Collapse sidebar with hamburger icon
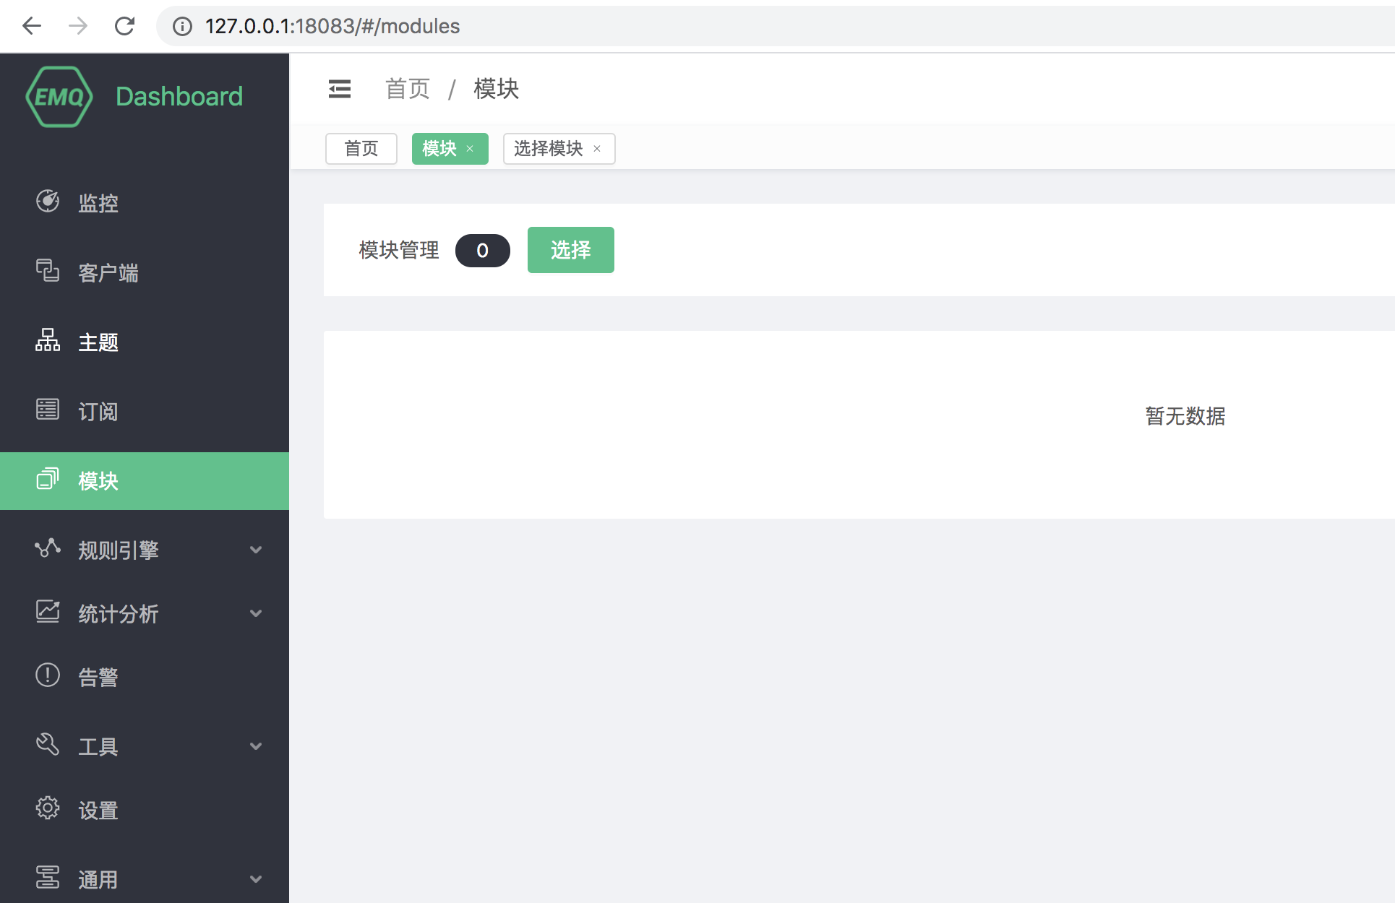The image size is (1395, 903). [x=340, y=89]
